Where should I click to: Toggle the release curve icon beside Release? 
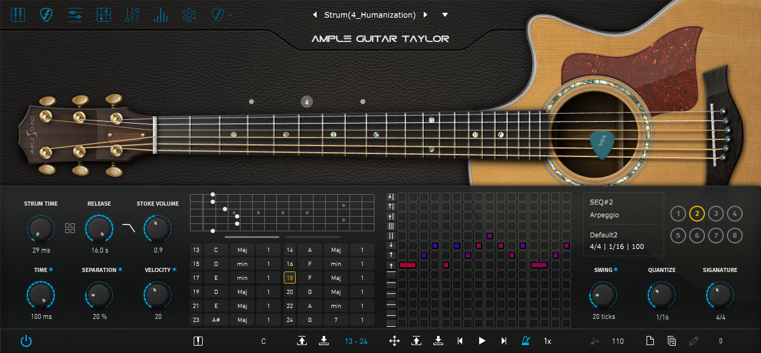(x=128, y=228)
